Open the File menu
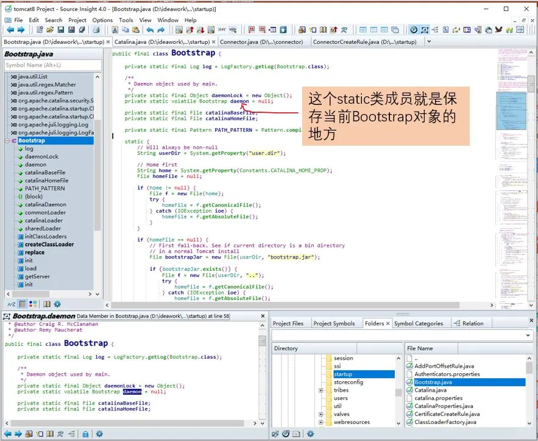Screen dimensions: 538x441 18,20
